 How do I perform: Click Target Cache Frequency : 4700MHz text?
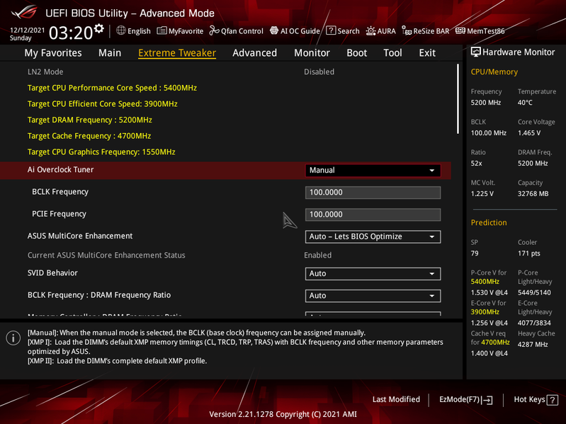[x=89, y=136]
